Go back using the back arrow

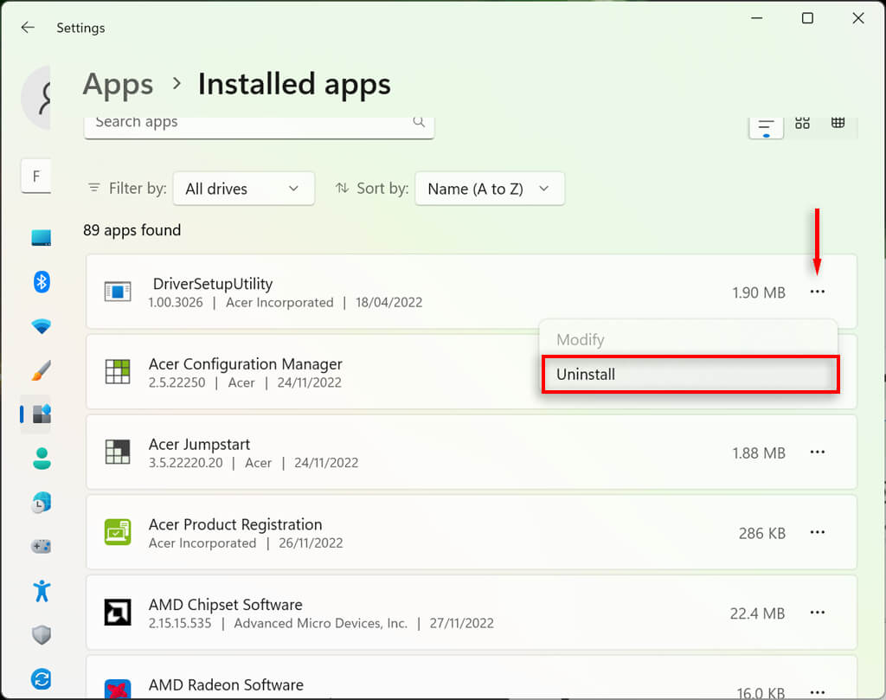[x=28, y=28]
